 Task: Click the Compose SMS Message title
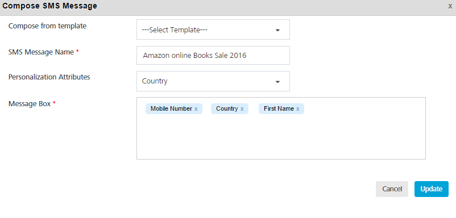tap(49, 6)
